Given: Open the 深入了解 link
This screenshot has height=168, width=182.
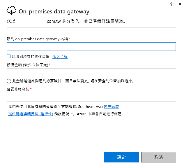Looking at the screenshot, I should (60, 57).
